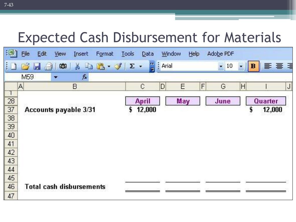Select column E header
Screen dimensions: 296x222
pyautogui.click(x=183, y=86)
